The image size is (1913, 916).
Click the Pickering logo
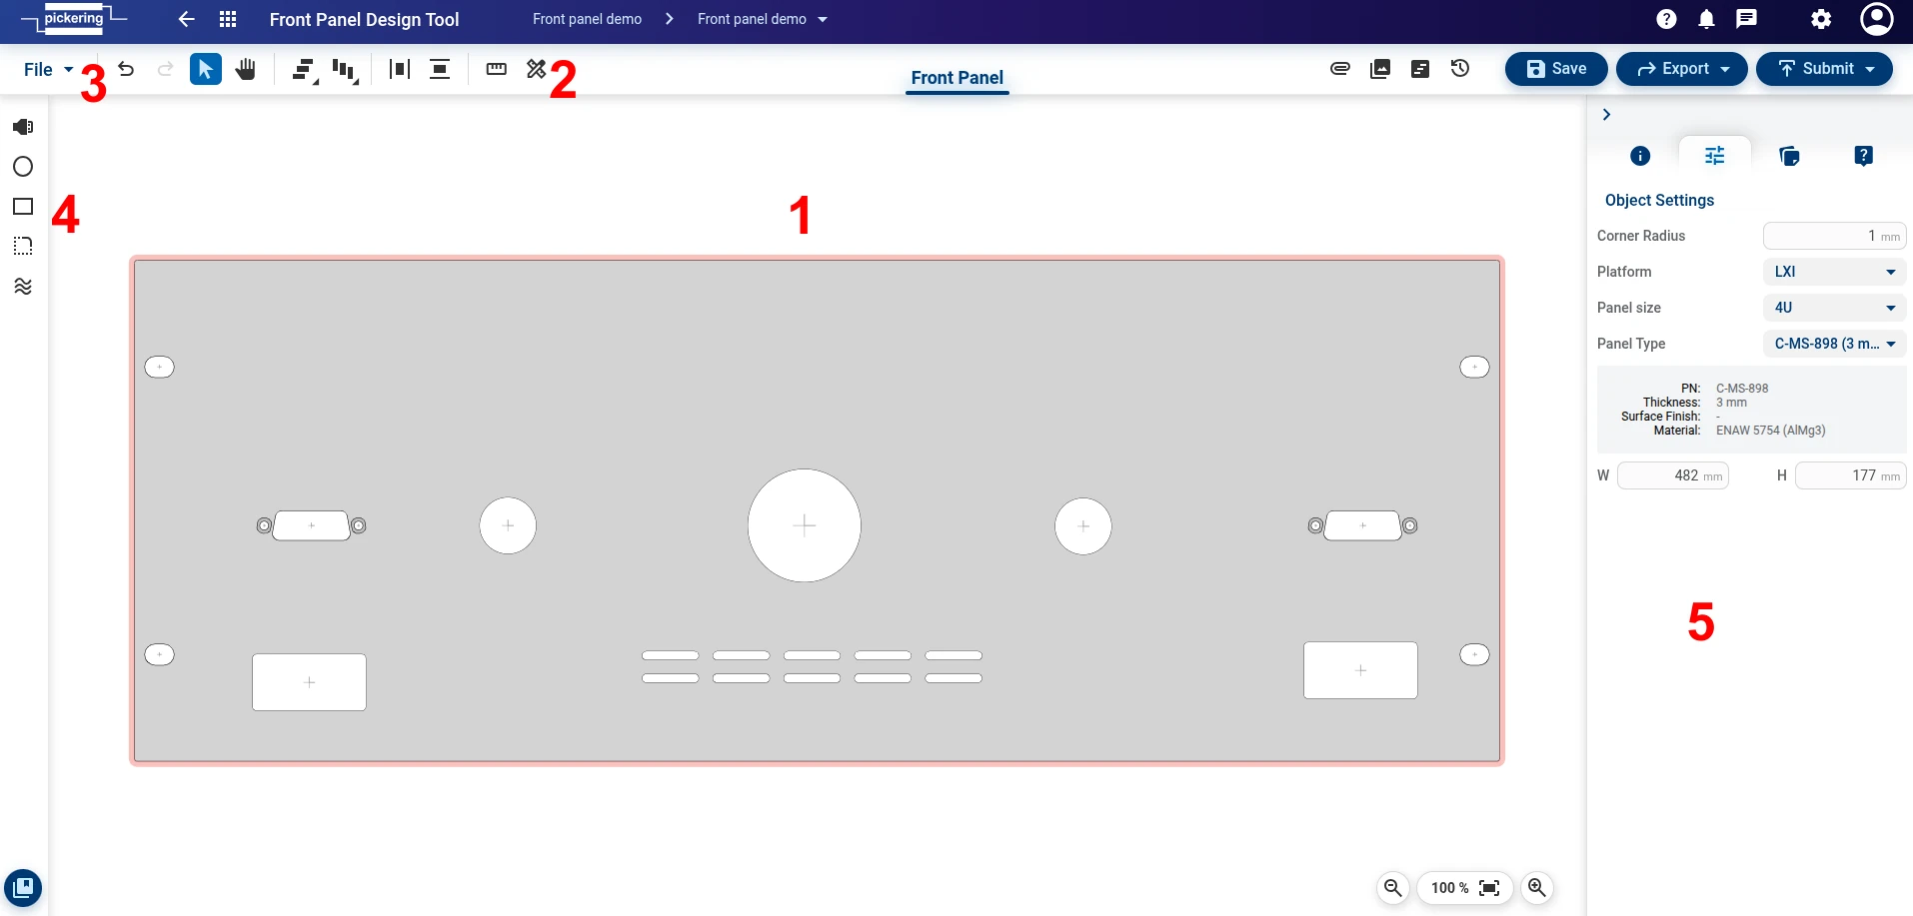(73, 18)
